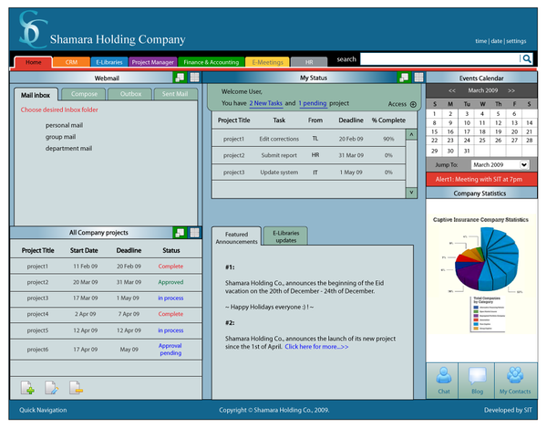
Task: Switch to E-Libraries updates tab
Action: [x=285, y=236]
